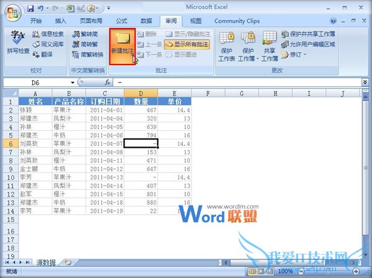The image size is (372, 278).
Task: Select the cell containing 467
Action: click(x=141, y=110)
